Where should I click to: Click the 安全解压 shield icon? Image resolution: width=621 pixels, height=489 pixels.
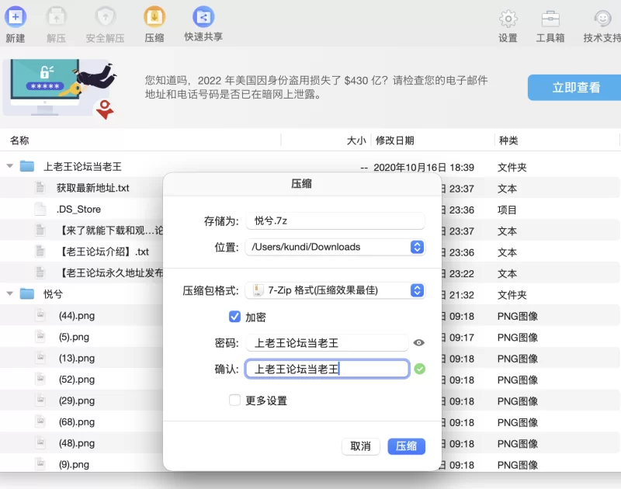point(105,17)
